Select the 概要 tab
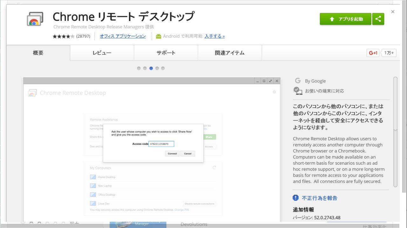 coord(38,53)
